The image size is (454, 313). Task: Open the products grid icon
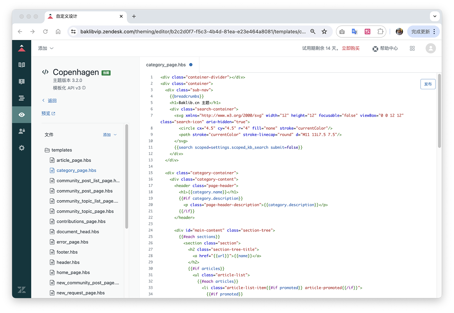[412, 48]
